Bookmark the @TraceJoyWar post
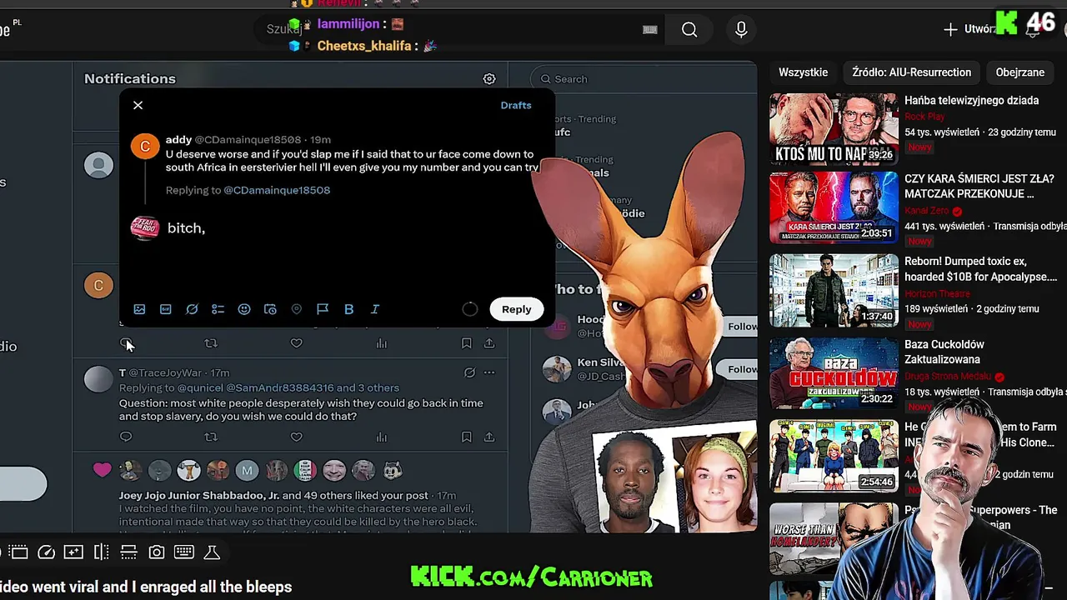The image size is (1067, 600). point(467,437)
